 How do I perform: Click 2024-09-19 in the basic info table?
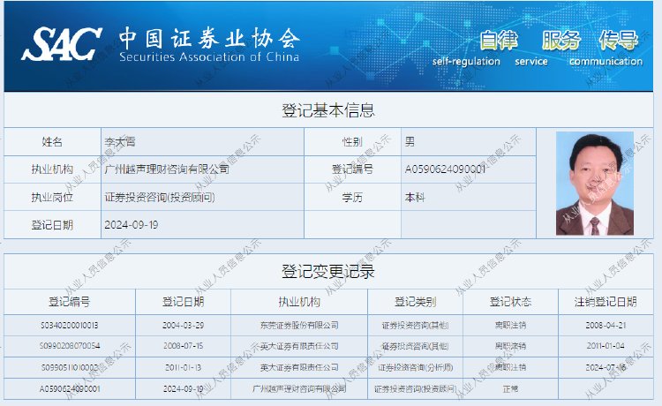pos(132,225)
